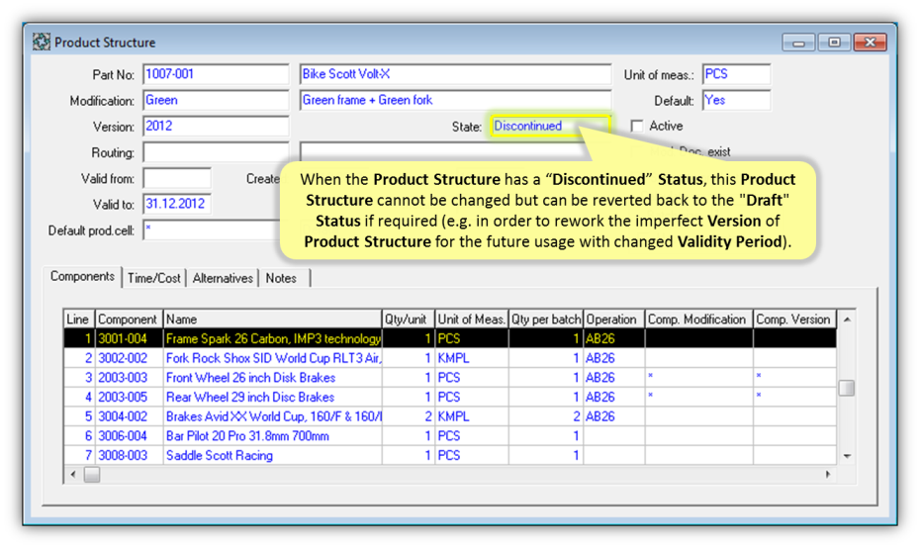Viewport: 920px width, 548px height.
Task: Click the Unit of meas. field PCS
Action: point(736,74)
